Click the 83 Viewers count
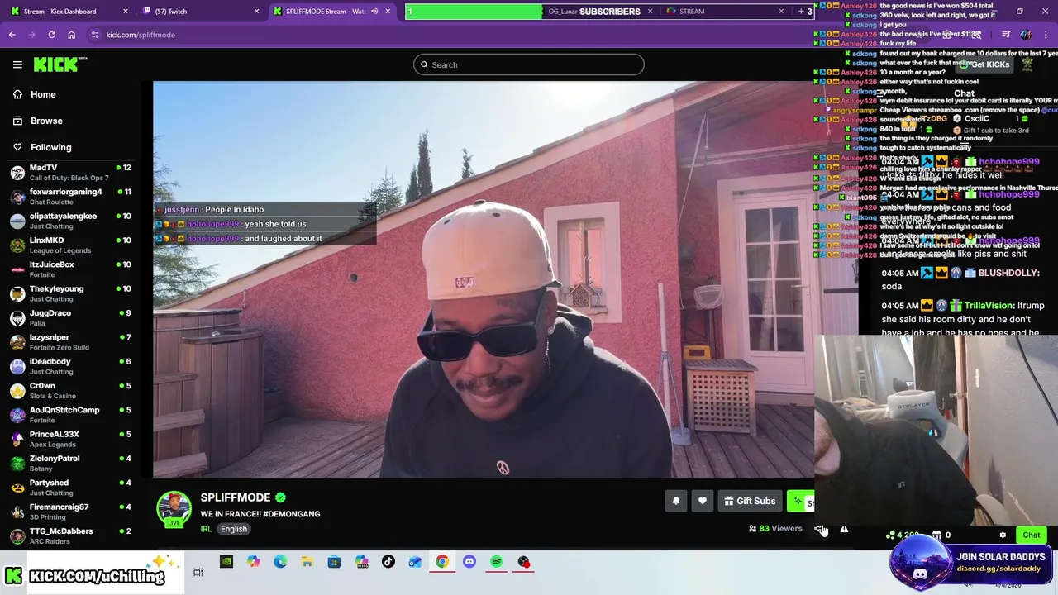The height and width of the screenshot is (595, 1058). point(775,528)
